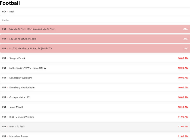The width and height of the screenshot is (190, 139).
Task: Click 10:00 AM time for Elversberg v Hoffenheim
Action: (x=183, y=88)
